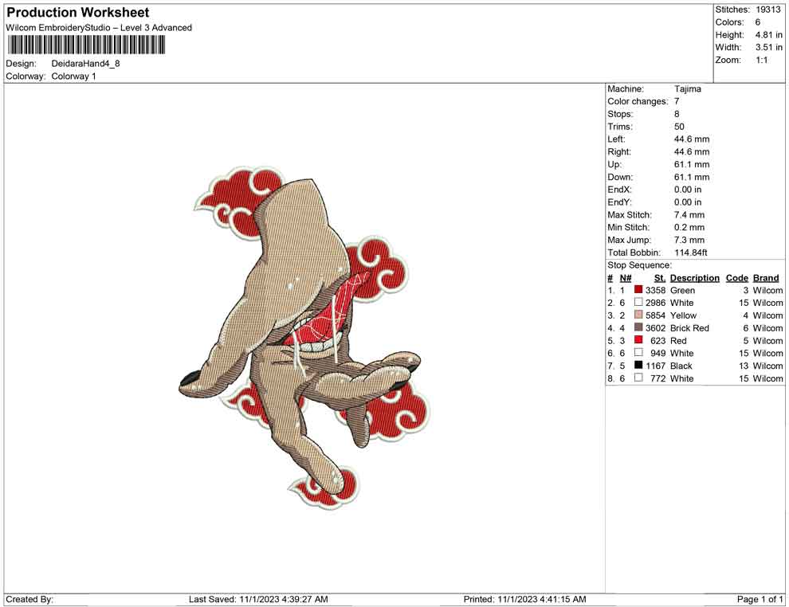This screenshot has height=607, width=789.
Task: Click the Color changes value '7'
Action: point(677,101)
